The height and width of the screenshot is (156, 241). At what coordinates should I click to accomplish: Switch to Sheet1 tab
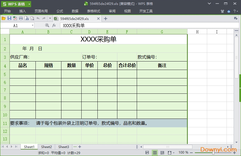click(x=29, y=147)
